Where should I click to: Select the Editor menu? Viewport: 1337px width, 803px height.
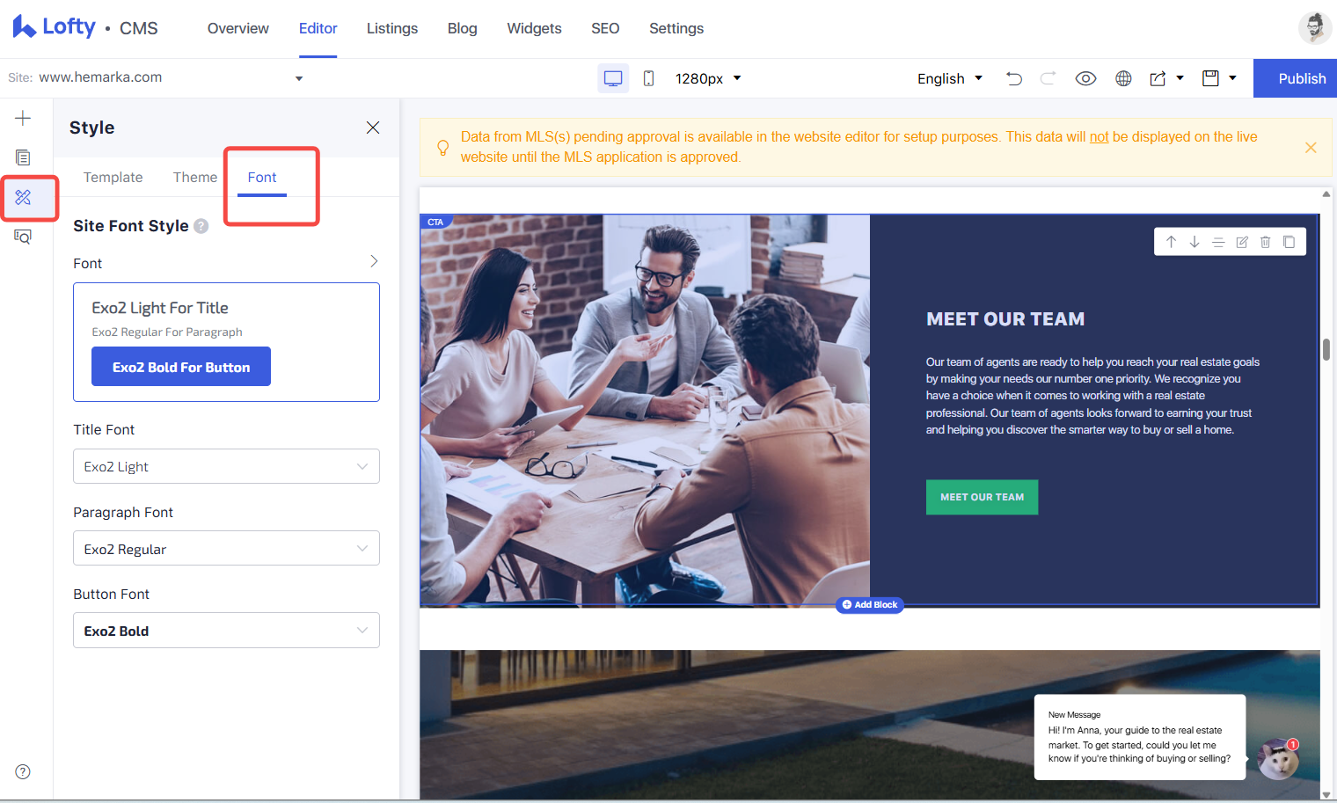tap(318, 28)
